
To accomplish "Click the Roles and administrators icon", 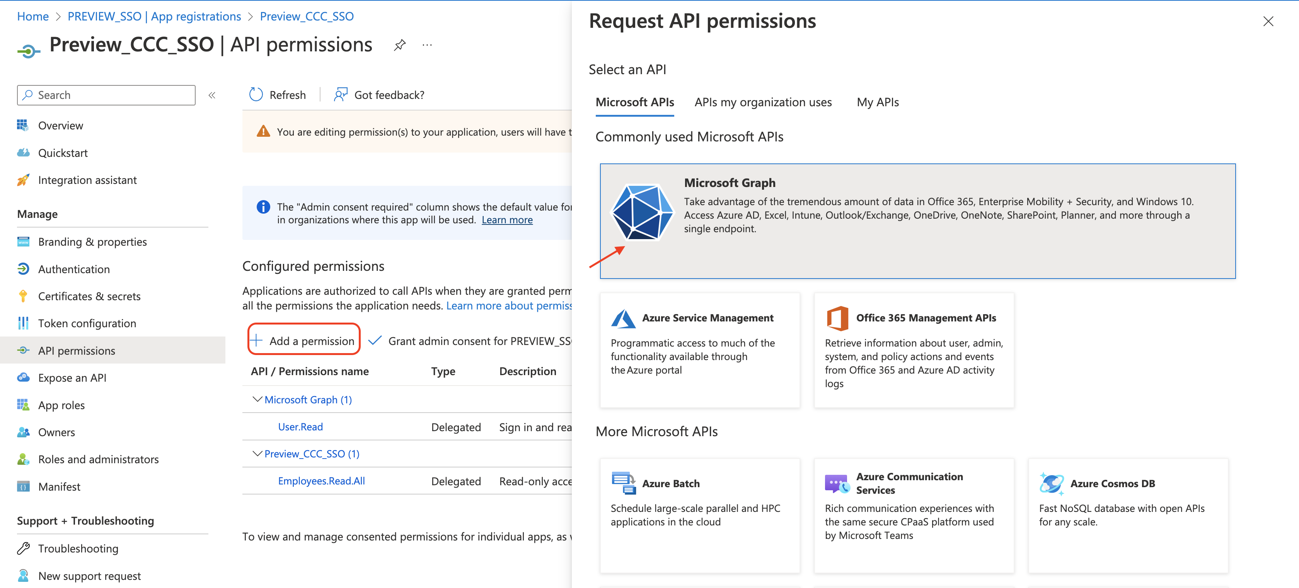I will [x=23, y=459].
